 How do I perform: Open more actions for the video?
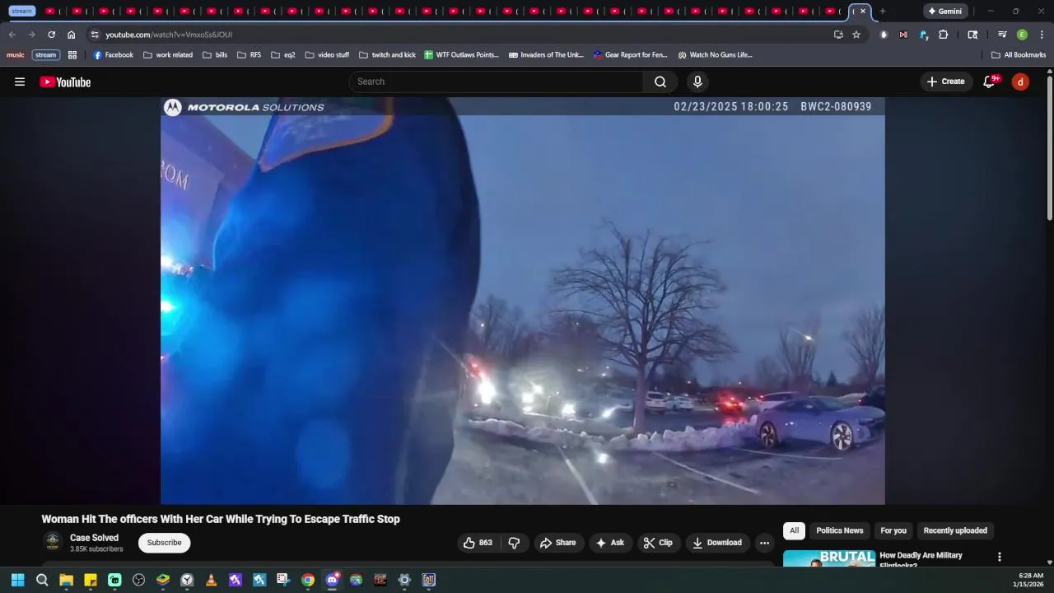click(764, 543)
